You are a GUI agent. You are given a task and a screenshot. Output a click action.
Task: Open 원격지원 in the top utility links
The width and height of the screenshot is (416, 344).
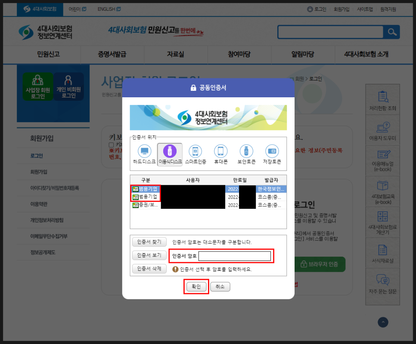tap(388, 9)
